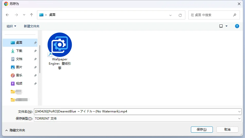Go up one folder level
This screenshot has width=245, height=138.
click(x=31, y=15)
